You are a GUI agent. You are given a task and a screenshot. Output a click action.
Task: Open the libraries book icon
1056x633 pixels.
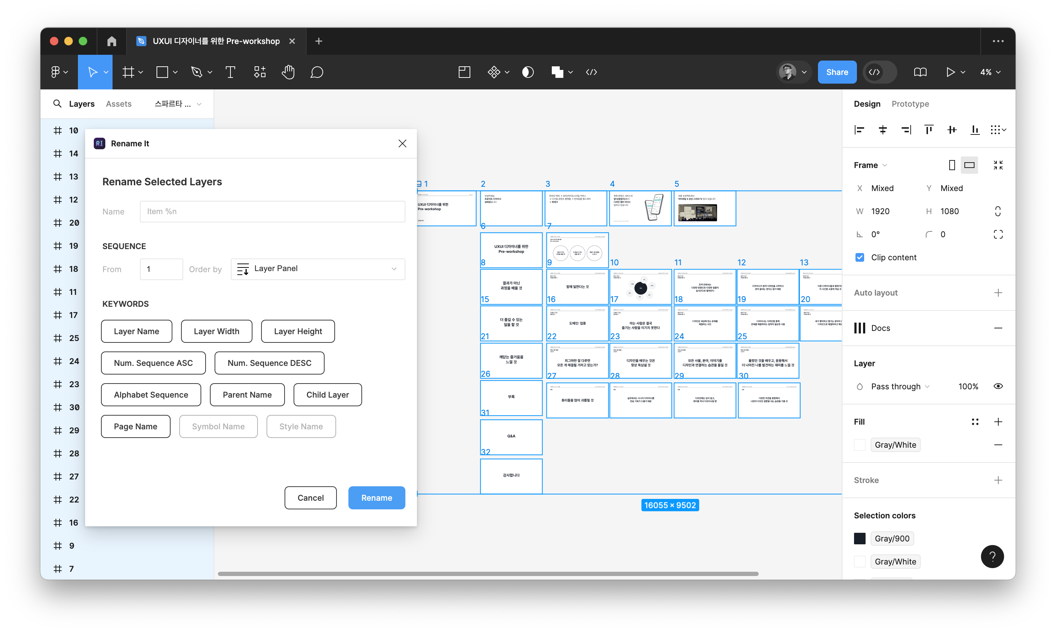pos(920,72)
